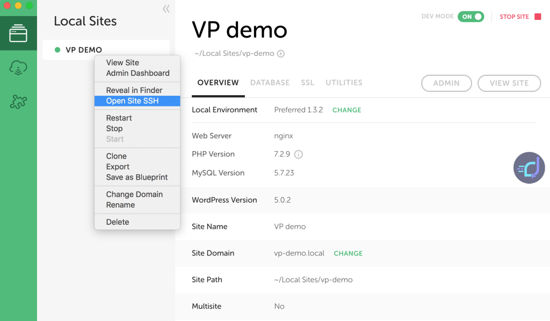This screenshot has width=550, height=321.
Task: Choose Save as Blueprint menu item
Action: (x=137, y=177)
